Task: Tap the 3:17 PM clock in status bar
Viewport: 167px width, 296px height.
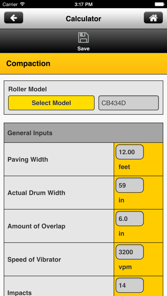Action: point(83,4)
